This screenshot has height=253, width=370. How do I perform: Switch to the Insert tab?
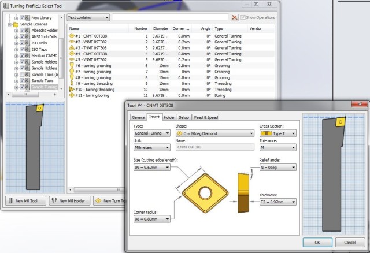point(154,117)
